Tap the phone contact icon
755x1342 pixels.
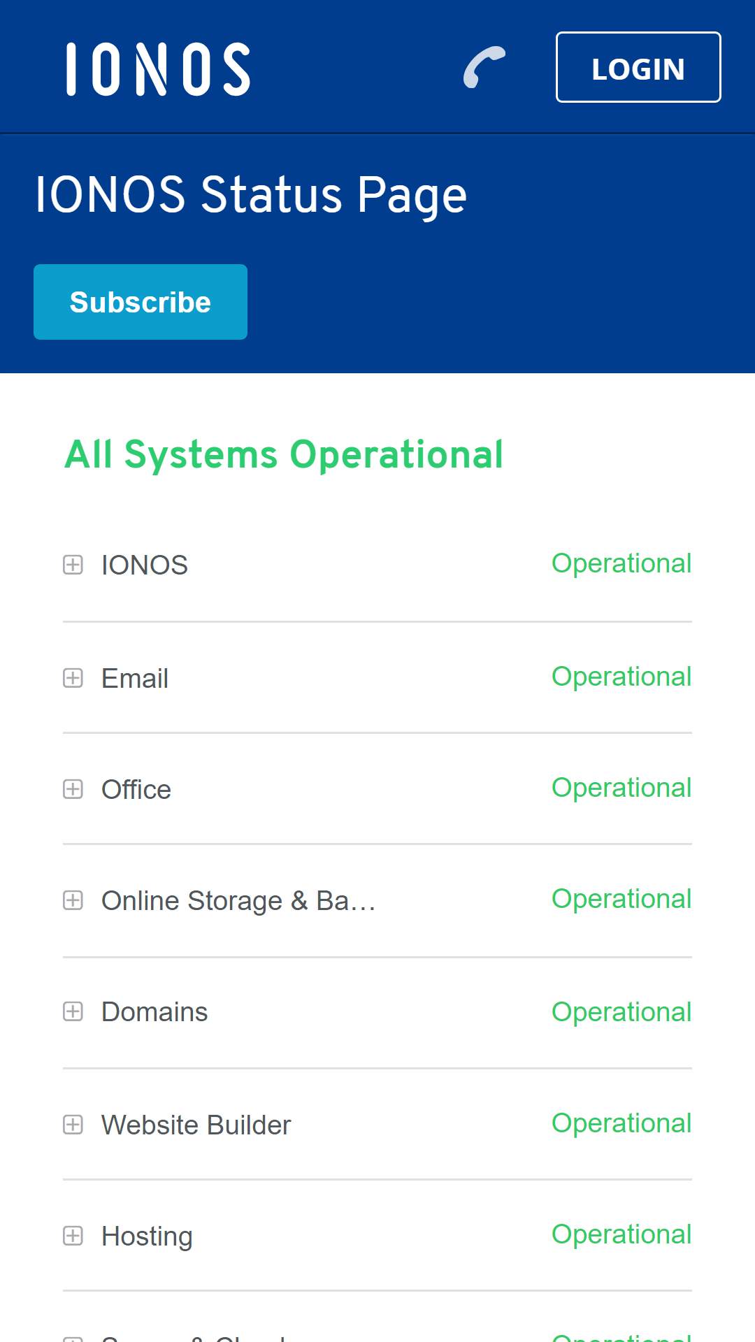484,67
